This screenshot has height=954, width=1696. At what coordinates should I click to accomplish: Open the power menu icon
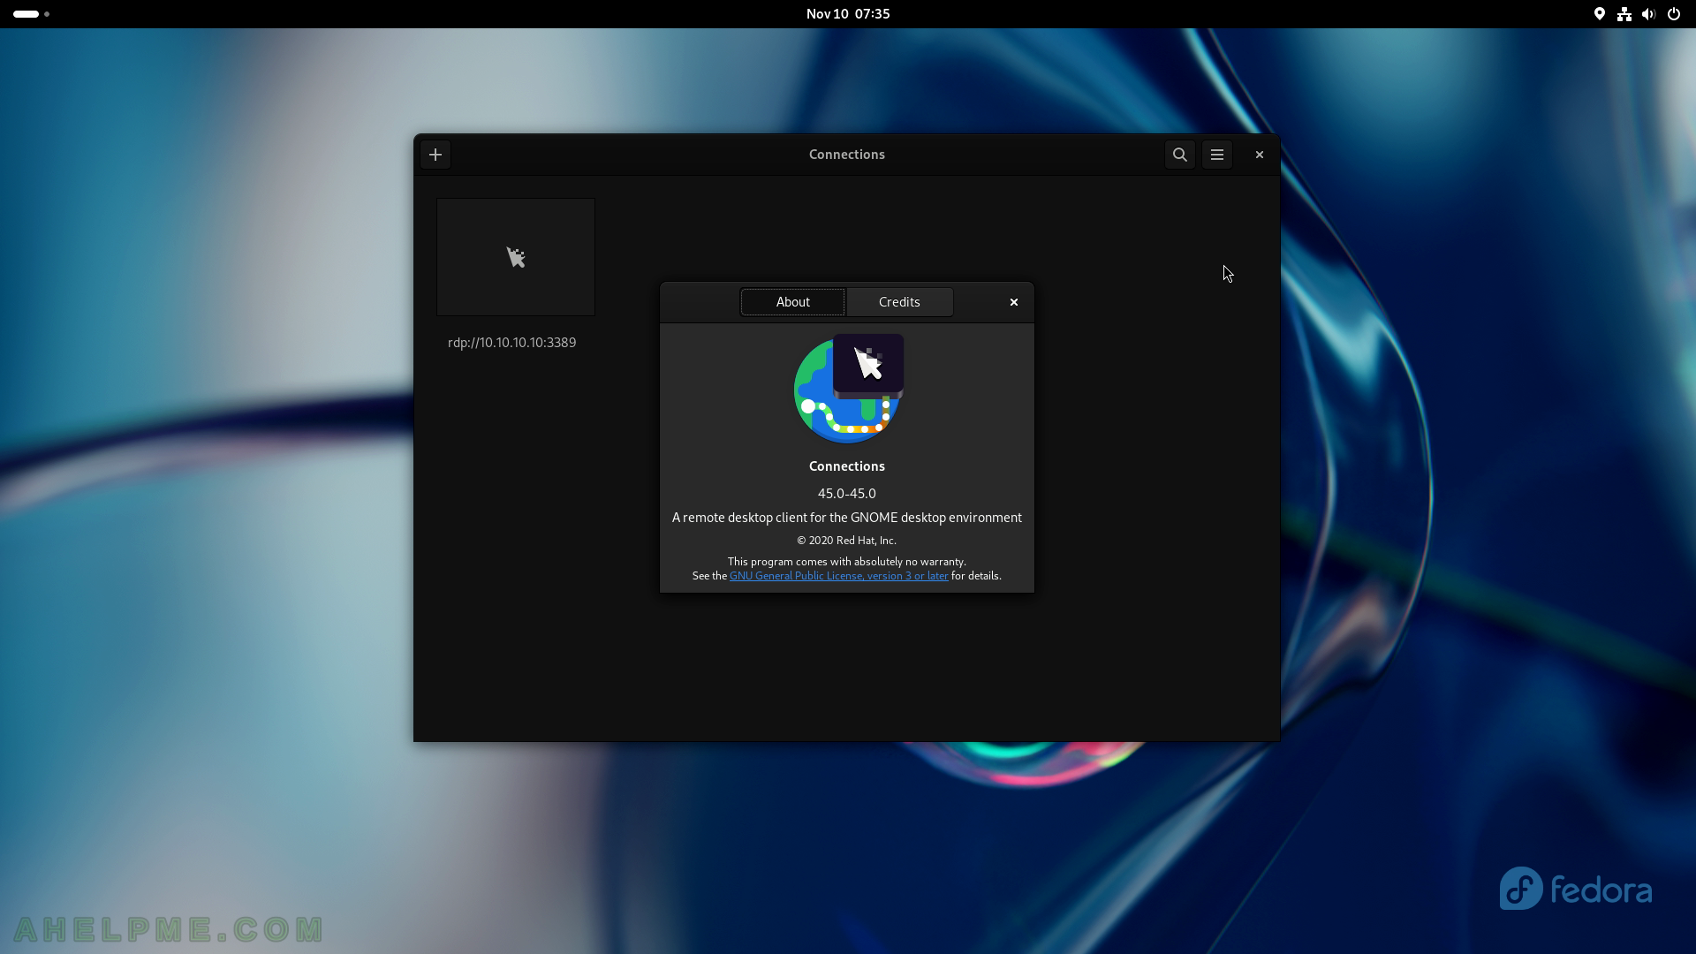1673,14
